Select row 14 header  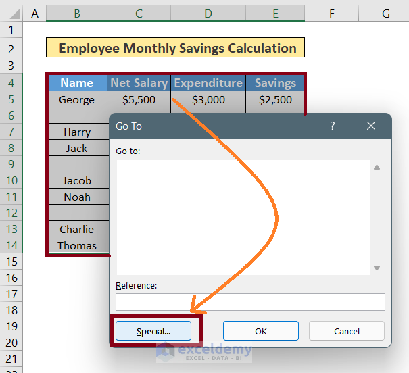pos(11,245)
